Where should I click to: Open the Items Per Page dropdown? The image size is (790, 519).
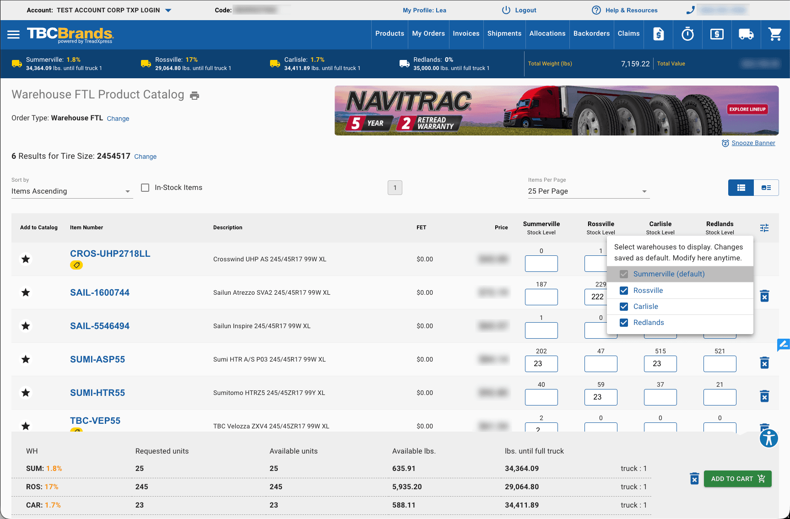(589, 191)
